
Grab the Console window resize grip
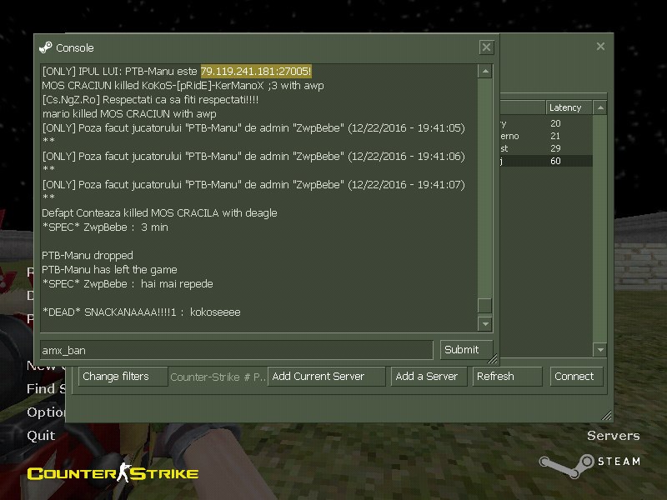[493, 360]
